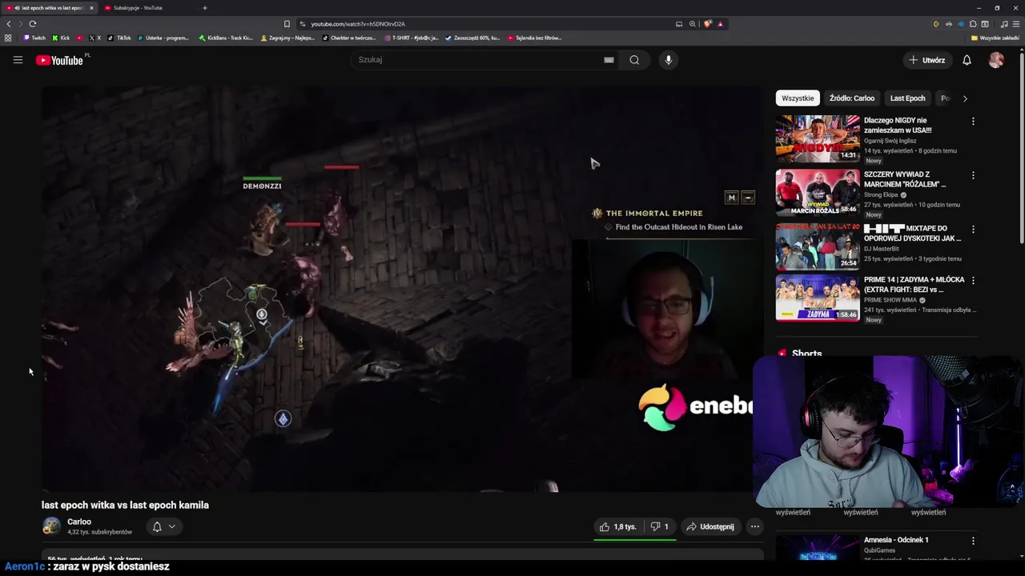Go to YouTube home via logo
Viewport: 1025px width, 576px height.
tap(60, 60)
